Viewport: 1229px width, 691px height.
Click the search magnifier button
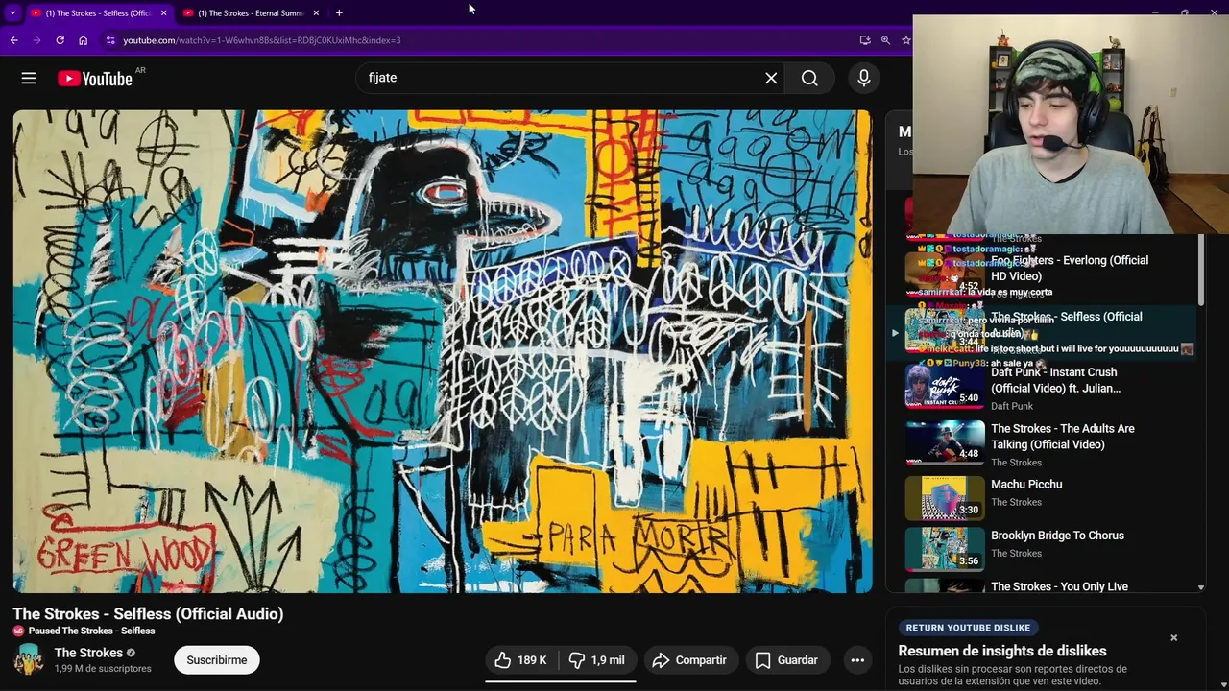tap(809, 79)
